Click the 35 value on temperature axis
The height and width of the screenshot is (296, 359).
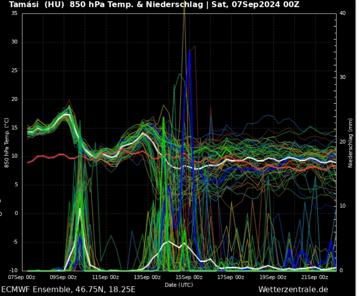click(x=14, y=13)
